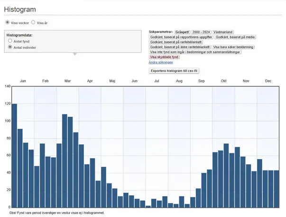Click the "Västmanland" region tag
Viewport: 286px width, 217px height.
click(x=223, y=32)
